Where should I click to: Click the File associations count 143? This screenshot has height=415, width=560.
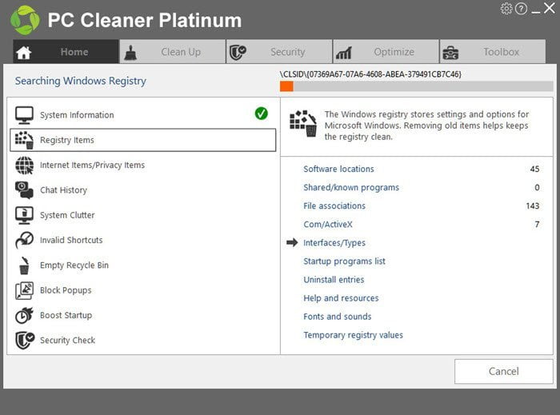tap(533, 206)
